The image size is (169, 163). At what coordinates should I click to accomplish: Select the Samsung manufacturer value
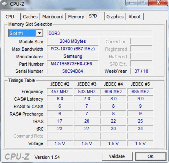73,56
